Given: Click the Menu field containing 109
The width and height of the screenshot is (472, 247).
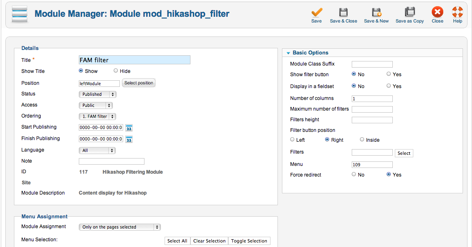Looking at the screenshot, I should [x=372, y=165].
